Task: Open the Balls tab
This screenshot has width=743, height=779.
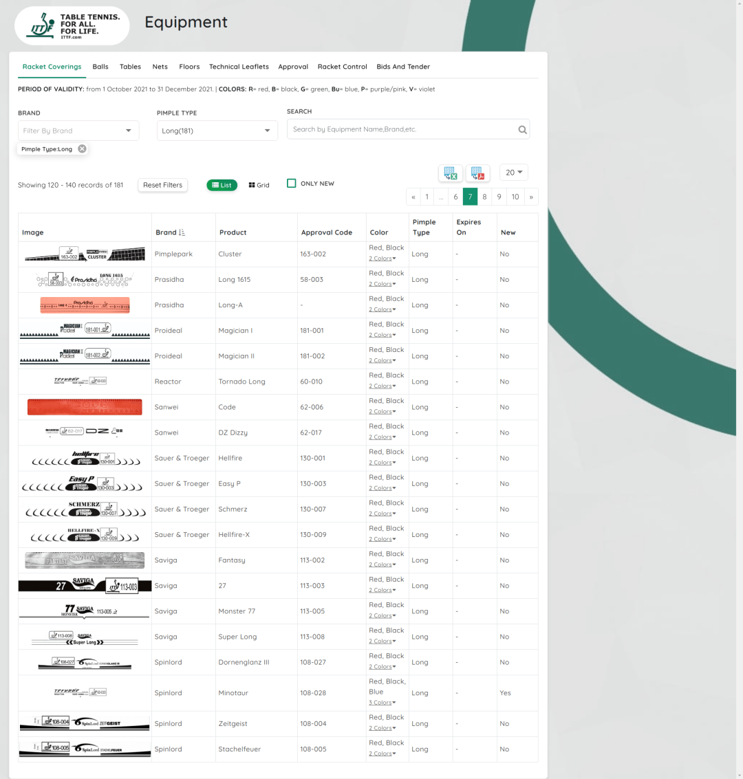Action: (x=100, y=67)
